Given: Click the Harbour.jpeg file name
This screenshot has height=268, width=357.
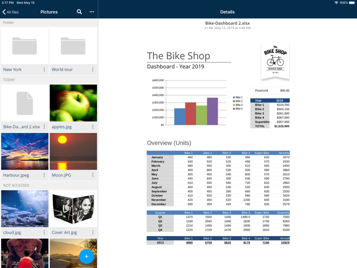Looking at the screenshot, I should [x=16, y=175].
